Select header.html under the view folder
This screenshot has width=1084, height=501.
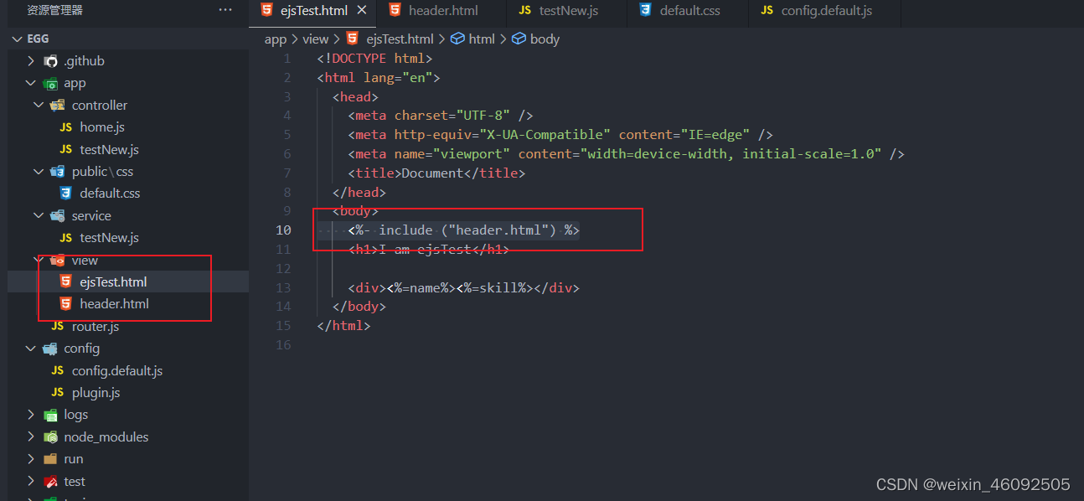coord(114,303)
